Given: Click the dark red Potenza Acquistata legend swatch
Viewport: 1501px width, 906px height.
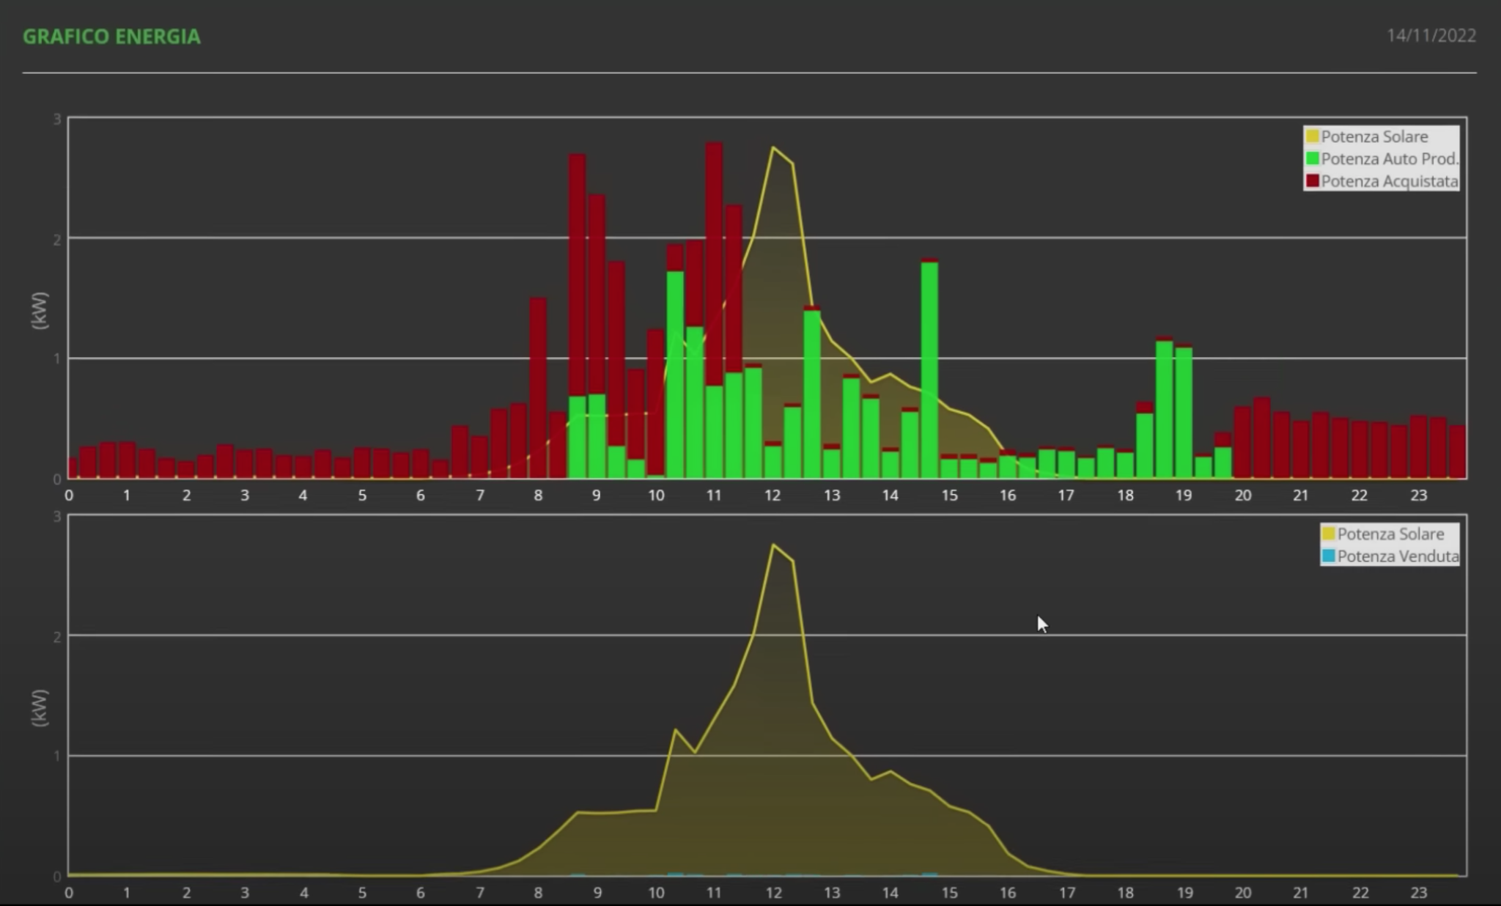Looking at the screenshot, I should click(x=1312, y=180).
